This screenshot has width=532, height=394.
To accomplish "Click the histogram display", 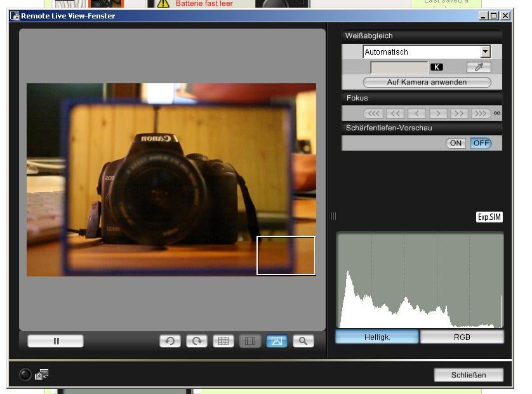I will click(x=420, y=280).
